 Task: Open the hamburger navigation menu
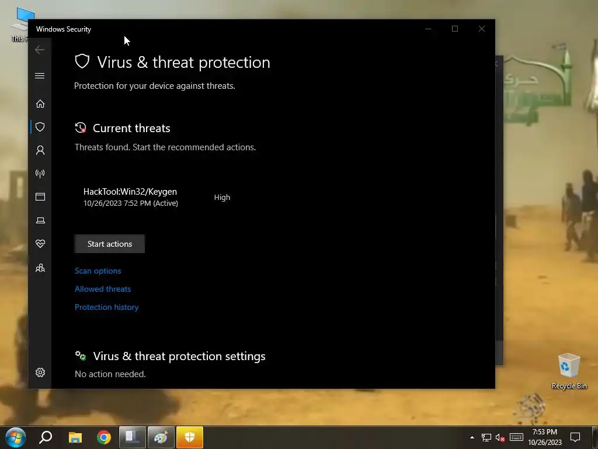(40, 75)
